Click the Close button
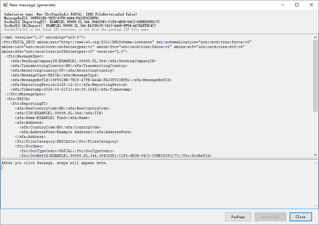 click(x=300, y=217)
